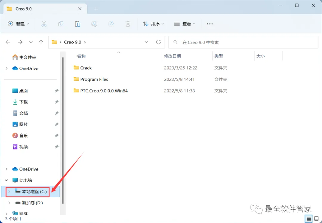
Task: Sort by 大小 column header
Action: 261,56
